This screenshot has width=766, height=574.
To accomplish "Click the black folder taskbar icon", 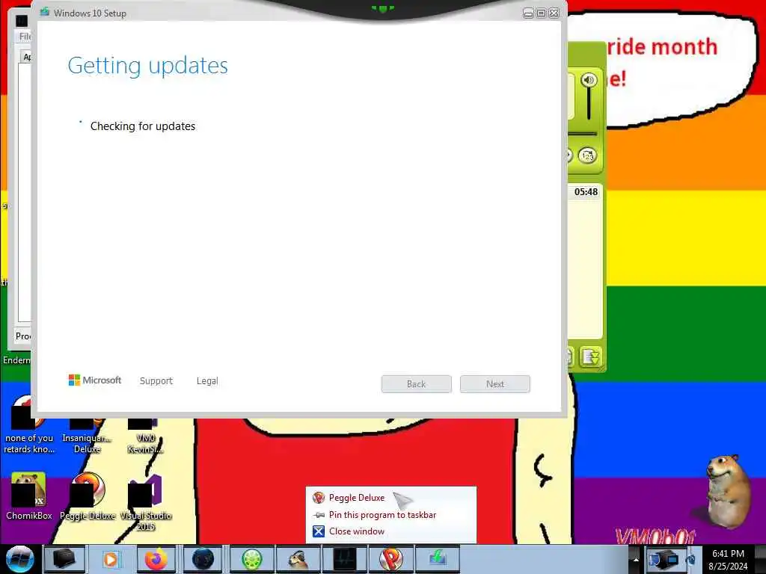I will (64, 559).
